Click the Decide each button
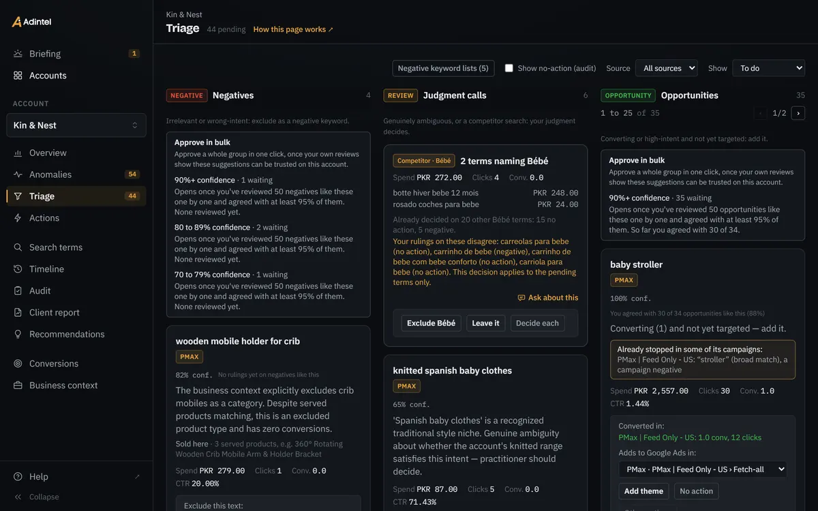 (537, 323)
